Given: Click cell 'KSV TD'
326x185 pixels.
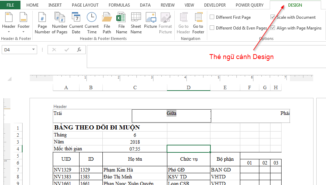Looking at the screenshot, I should (189, 177).
